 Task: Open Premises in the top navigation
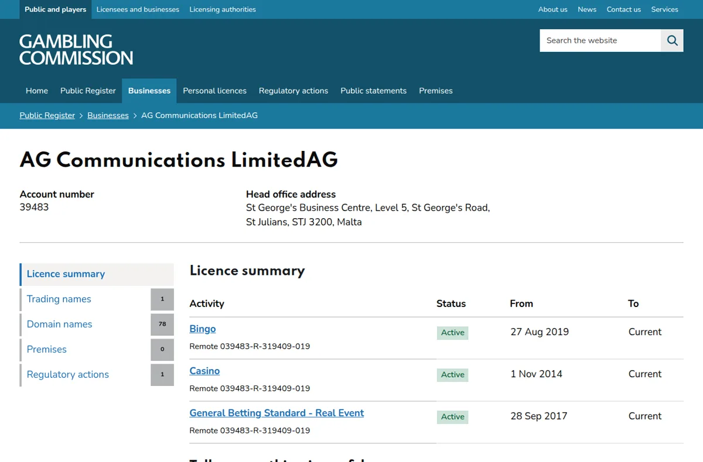(x=436, y=91)
